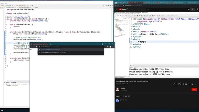This screenshot has height=112, width=199.
Task: Open the more actions ellipsis under video
Action: (x=196, y=84)
